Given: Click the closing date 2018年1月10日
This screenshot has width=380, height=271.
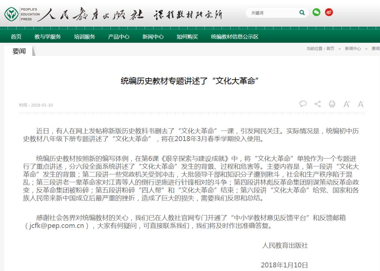Looking at the screenshot, I should click(x=284, y=265).
